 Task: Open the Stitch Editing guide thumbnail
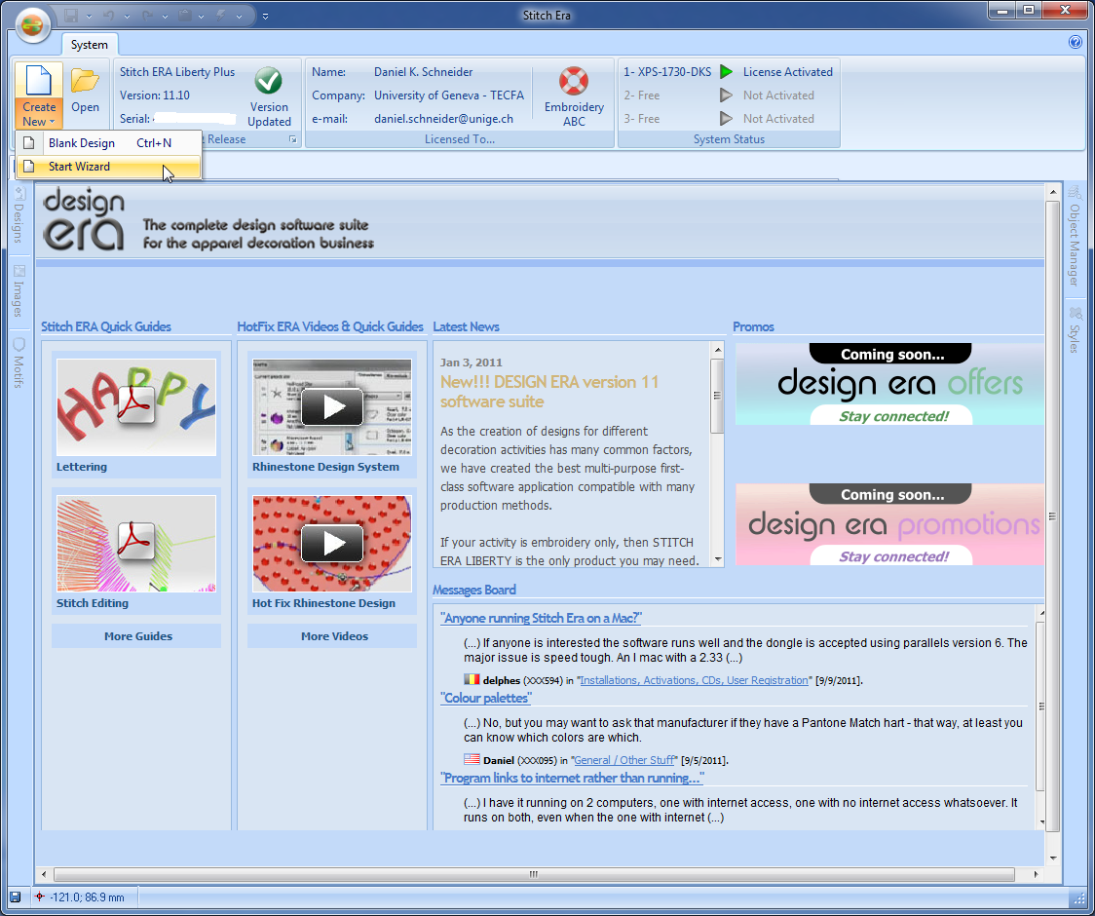(136, 544)
